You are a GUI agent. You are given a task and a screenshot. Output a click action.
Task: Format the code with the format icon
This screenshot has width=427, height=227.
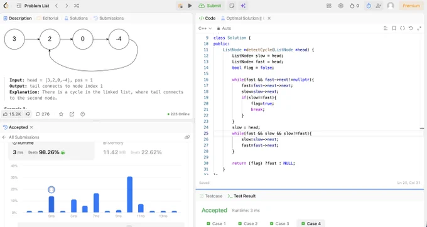click(x=386, y=28)
